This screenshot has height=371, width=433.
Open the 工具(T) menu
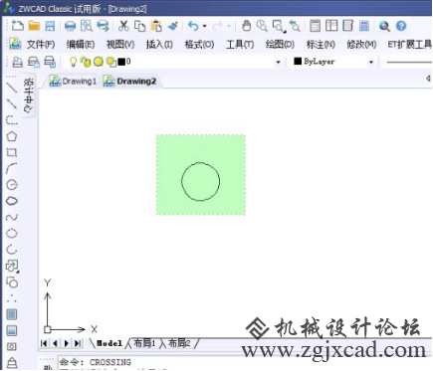[x=240, y=44]
